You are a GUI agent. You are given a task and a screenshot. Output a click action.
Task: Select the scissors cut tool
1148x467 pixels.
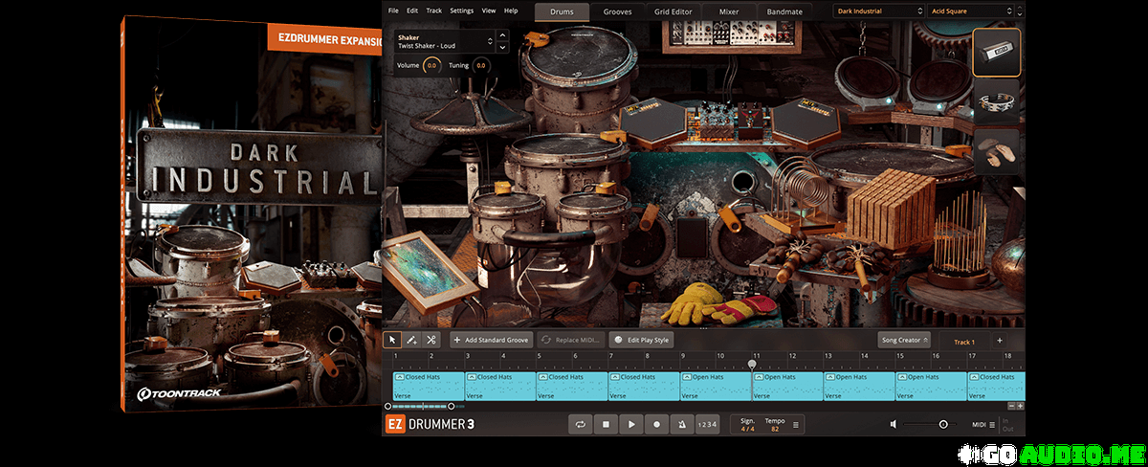[x=431, y=340]
